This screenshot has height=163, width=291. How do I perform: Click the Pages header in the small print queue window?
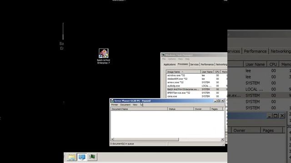(216, 109)
